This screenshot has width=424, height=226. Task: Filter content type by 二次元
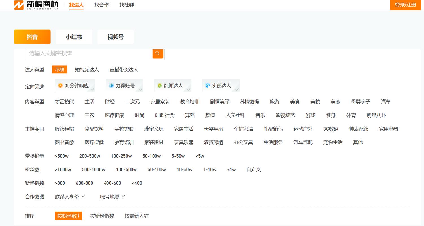[132, 102]
